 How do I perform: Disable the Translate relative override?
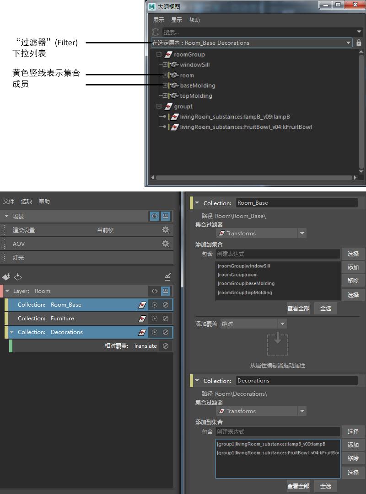click(x=166, y=346)
